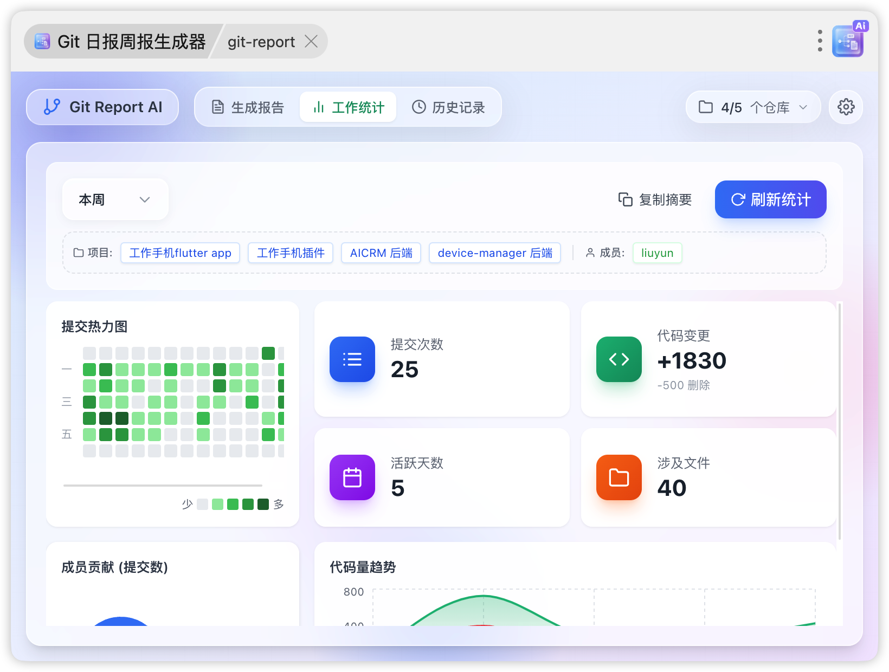Open the 4/5 个仓库 repository dropdown

pos(753,107)
